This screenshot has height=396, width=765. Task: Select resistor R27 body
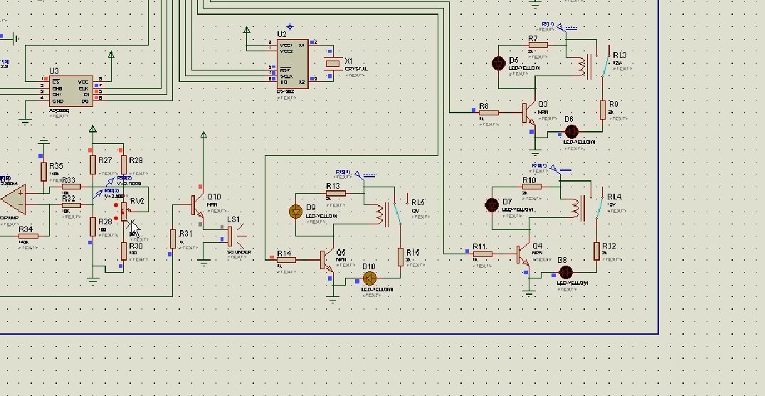point(93,165)
